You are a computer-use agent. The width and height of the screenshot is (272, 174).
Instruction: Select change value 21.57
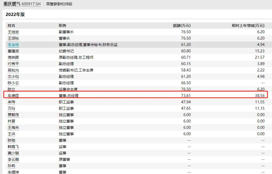(x=260, y=57)
